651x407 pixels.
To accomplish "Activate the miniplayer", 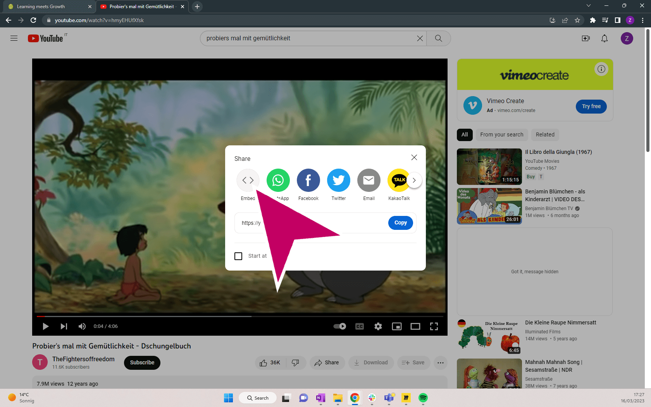I will point(397,326).
